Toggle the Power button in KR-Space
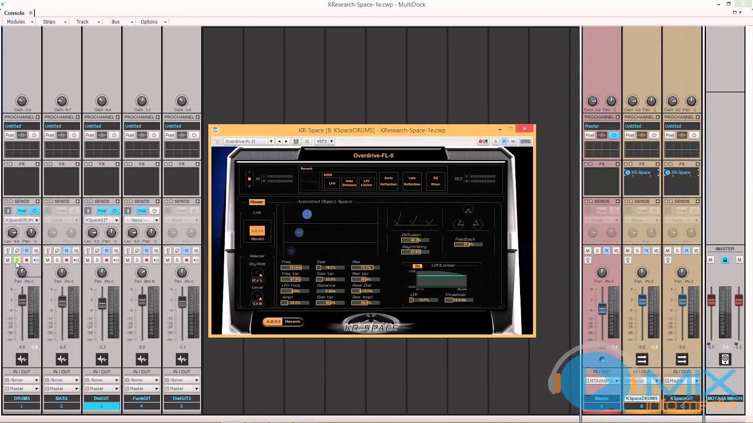Screen dimensions: 753x423 [257, 202]
